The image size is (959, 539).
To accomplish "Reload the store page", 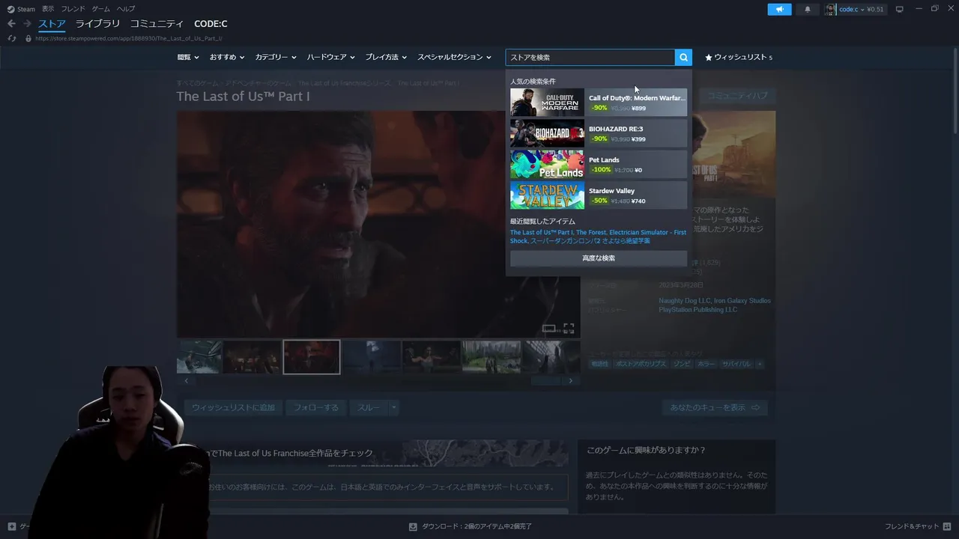I will click(x=11, y=38).
